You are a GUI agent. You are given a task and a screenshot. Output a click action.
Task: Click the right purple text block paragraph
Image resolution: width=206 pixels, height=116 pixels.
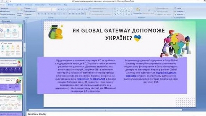click(x=151, y=71)
